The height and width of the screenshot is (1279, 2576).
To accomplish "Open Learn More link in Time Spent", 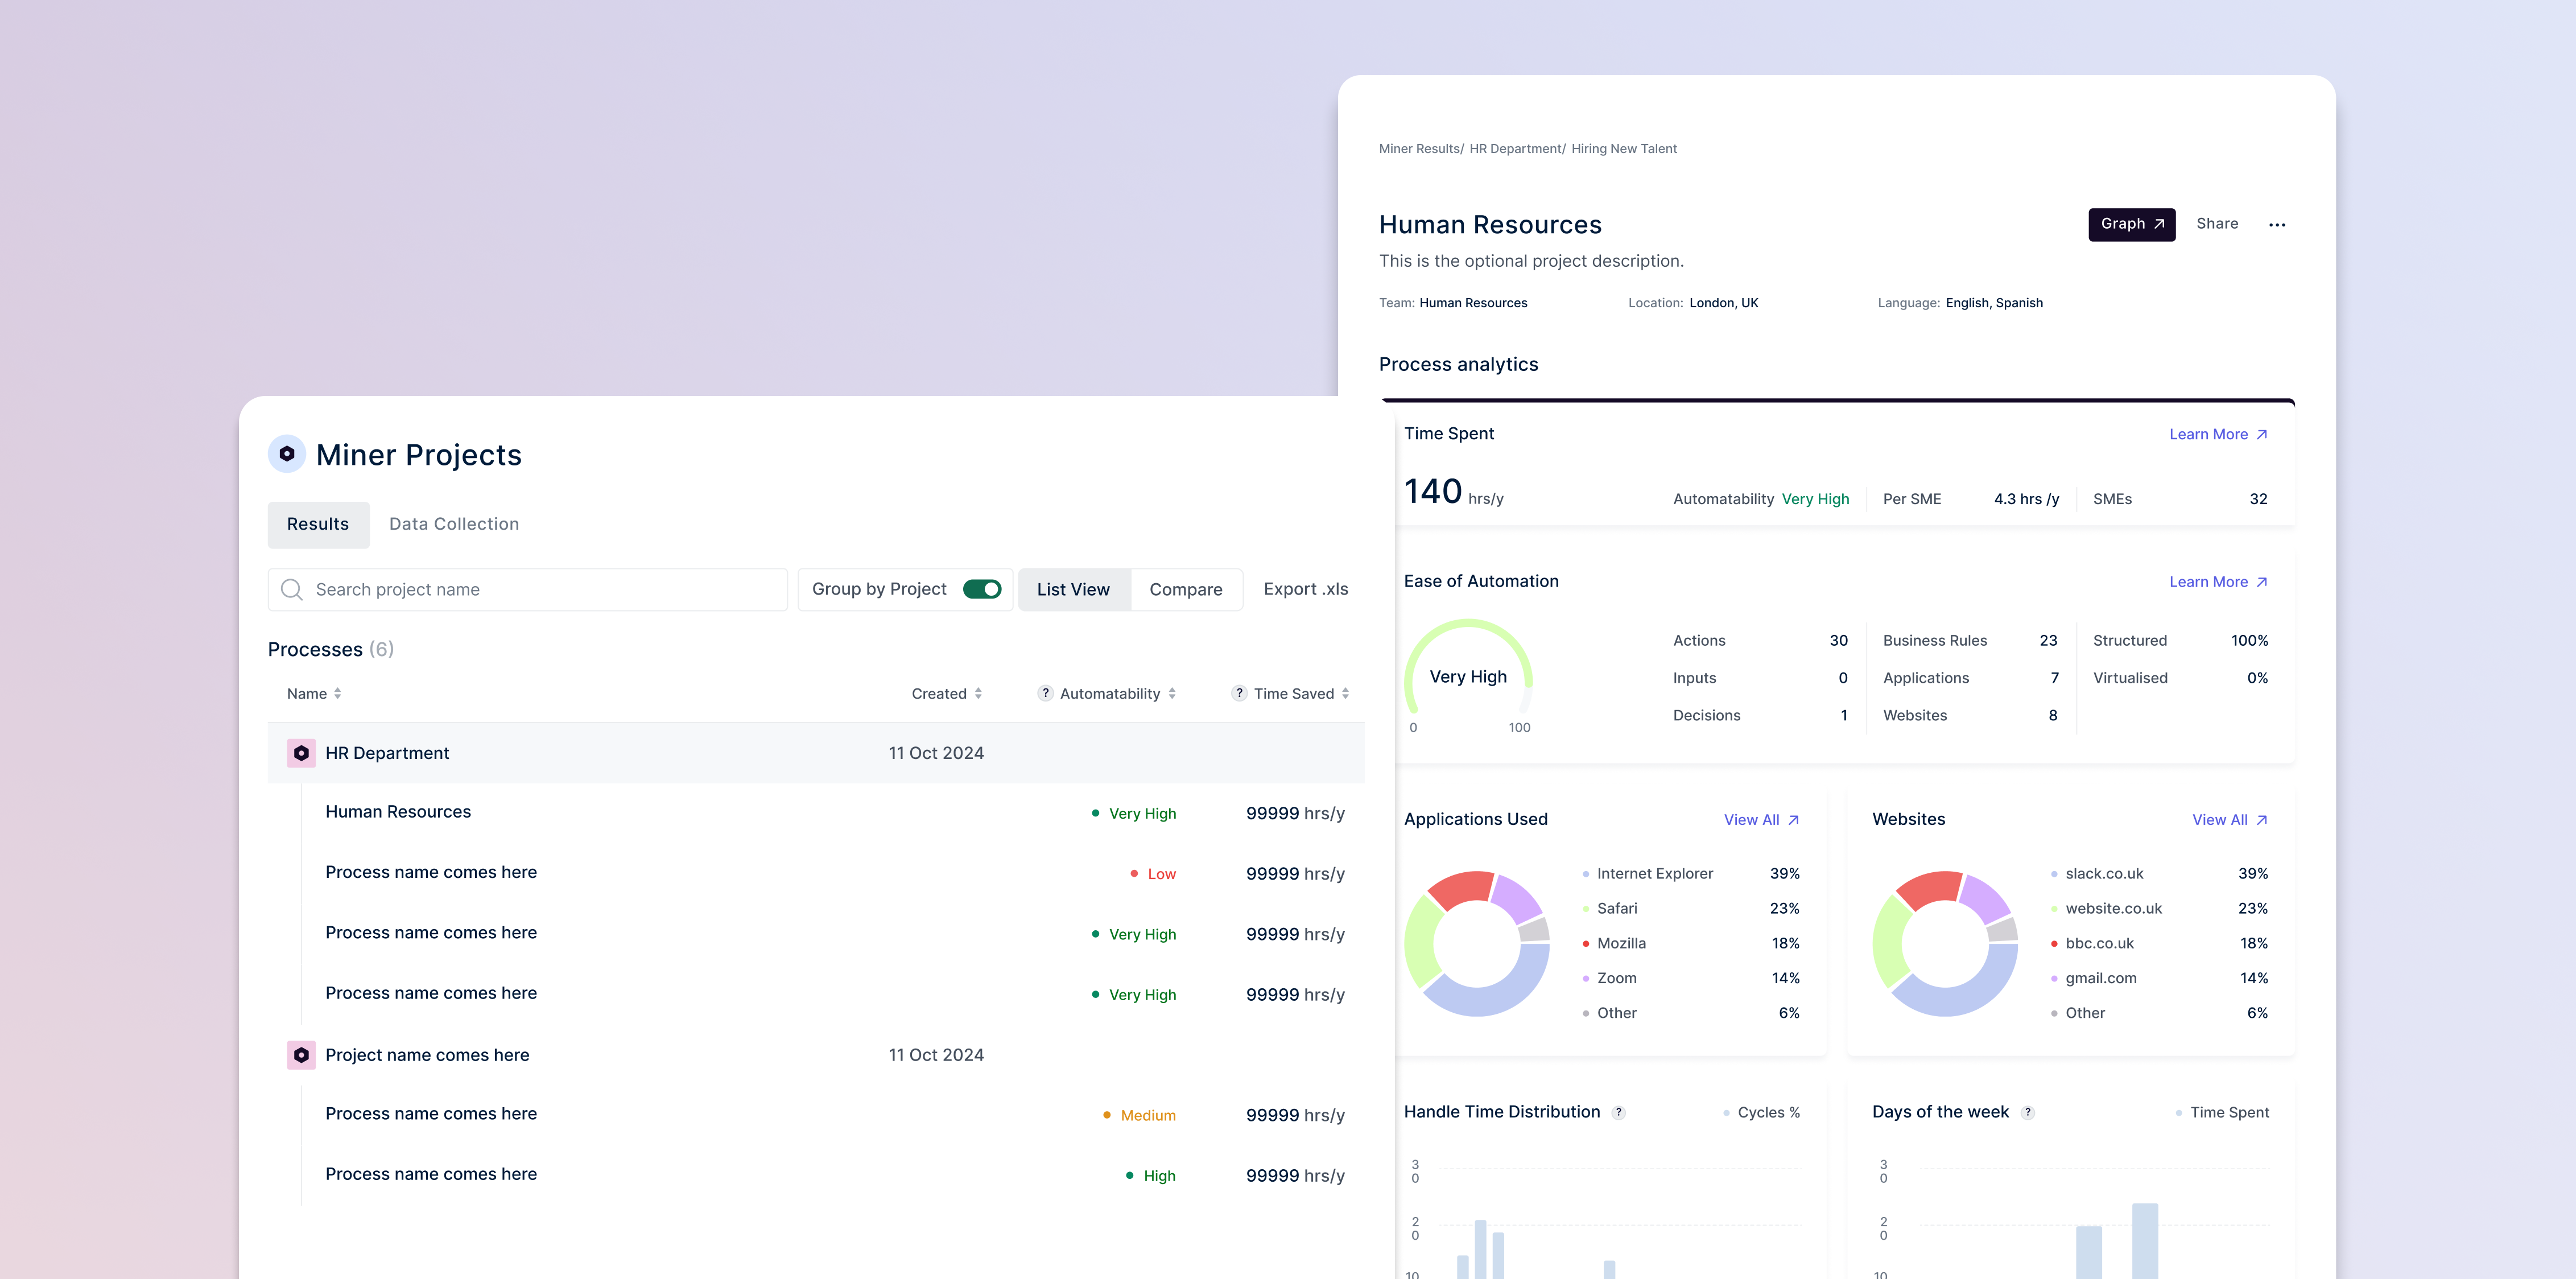I will click(x=2218, y=434).
